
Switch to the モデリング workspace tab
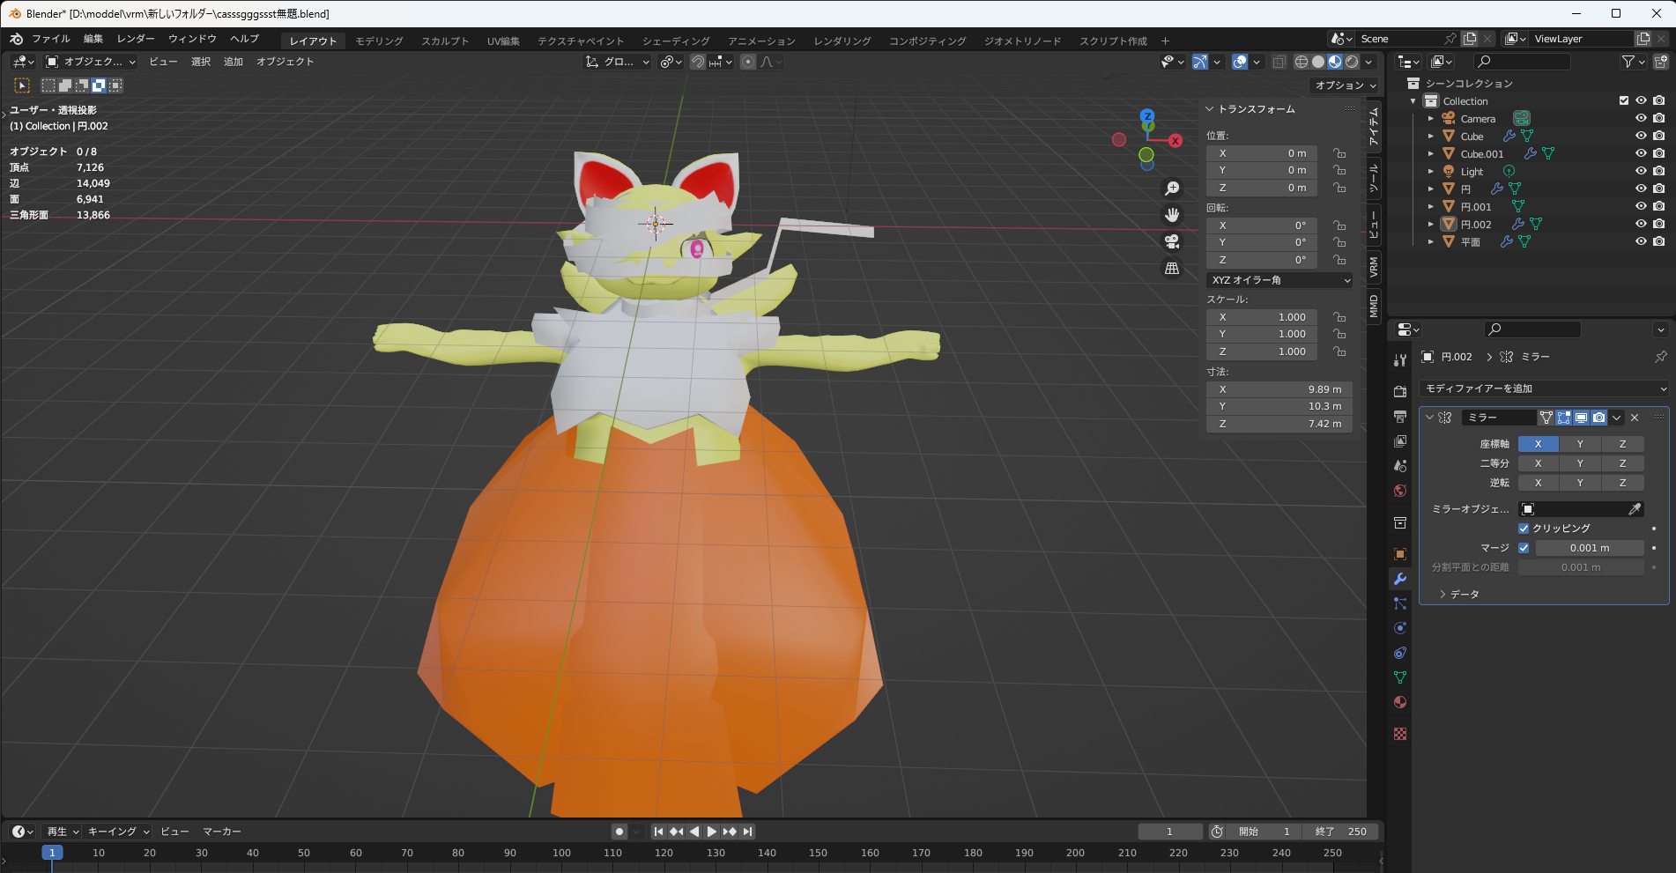[x=379, y=41]
